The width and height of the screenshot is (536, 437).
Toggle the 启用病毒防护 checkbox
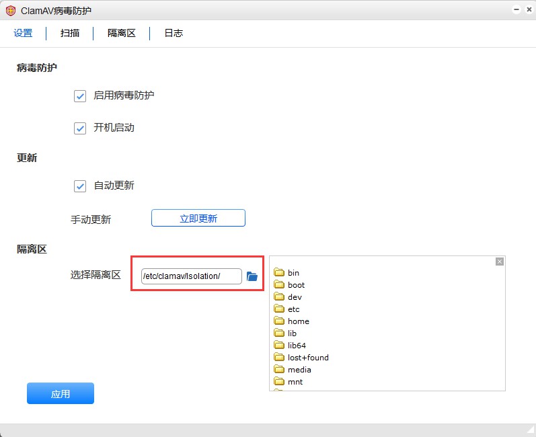(x=80, y=95)
